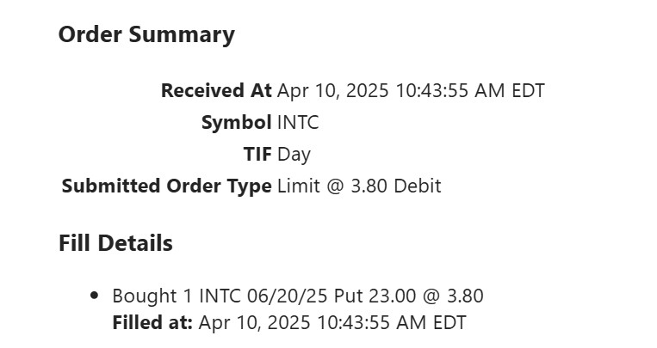657x348 pixels.
Task: Click the bullet point before the fill entry
Action: point(95,296)
